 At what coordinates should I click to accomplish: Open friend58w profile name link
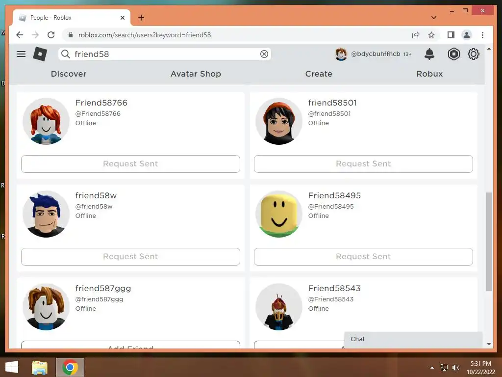96,195
